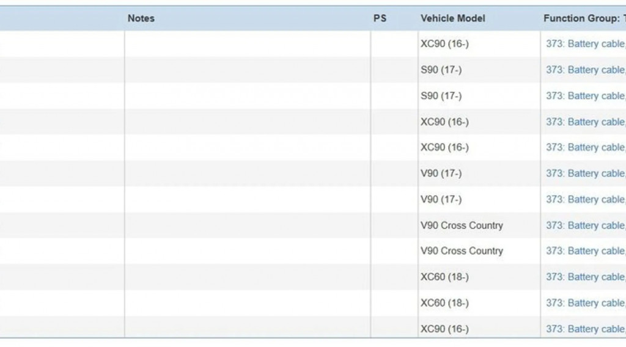Click the PS column header
Image resolution: width=626 pixels, height=347 pixels.
380,18
